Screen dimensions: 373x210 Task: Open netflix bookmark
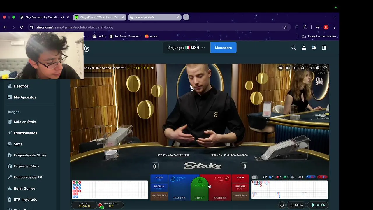click(x=99, y=36)
